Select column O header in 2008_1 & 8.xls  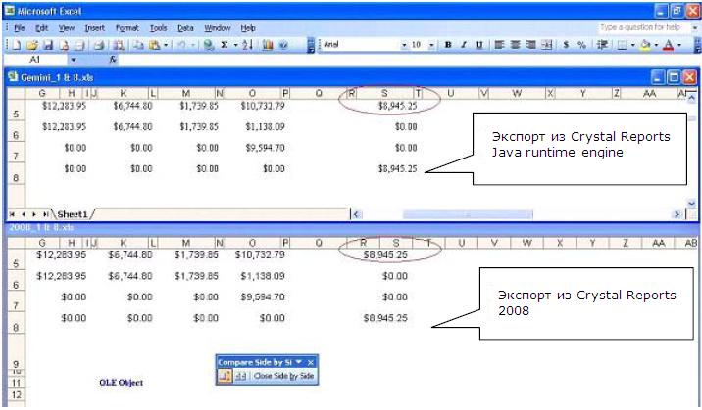(252, 243)
